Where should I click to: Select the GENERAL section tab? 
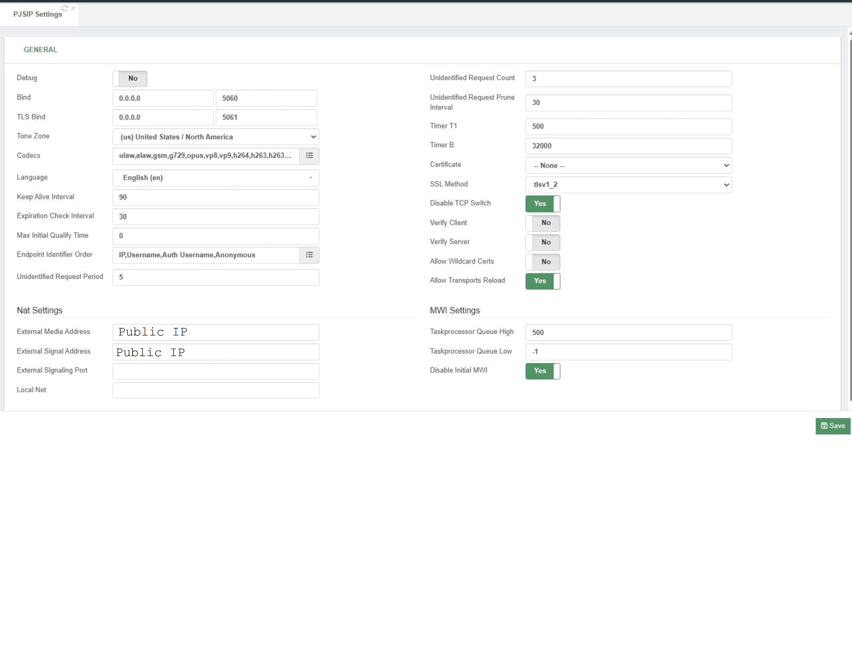[41, 50]
